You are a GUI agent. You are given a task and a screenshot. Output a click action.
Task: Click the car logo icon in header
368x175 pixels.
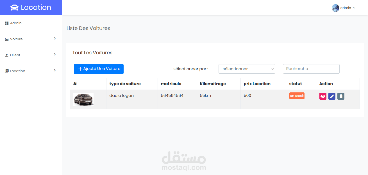click(14, 8)
